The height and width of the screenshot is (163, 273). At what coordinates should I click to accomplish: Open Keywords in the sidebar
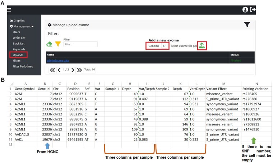point(19,49)
